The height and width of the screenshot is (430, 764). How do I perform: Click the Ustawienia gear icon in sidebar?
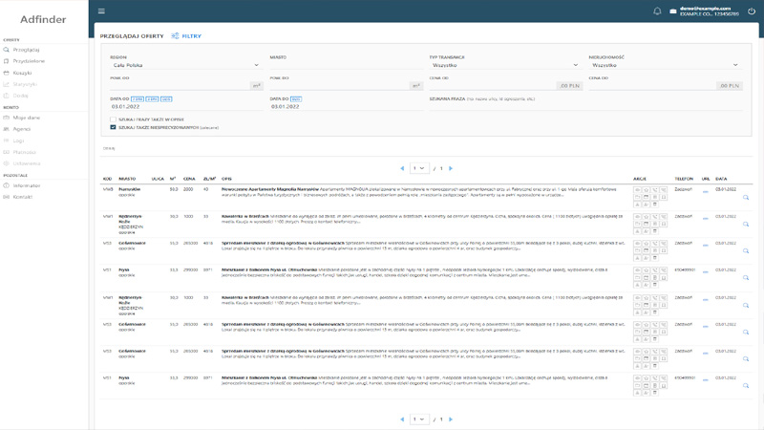pyautogui.click(x=7, y=163)
